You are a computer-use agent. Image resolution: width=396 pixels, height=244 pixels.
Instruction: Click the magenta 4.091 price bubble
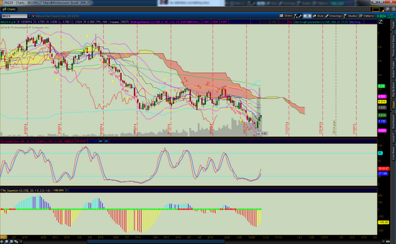tap(382, 97)
